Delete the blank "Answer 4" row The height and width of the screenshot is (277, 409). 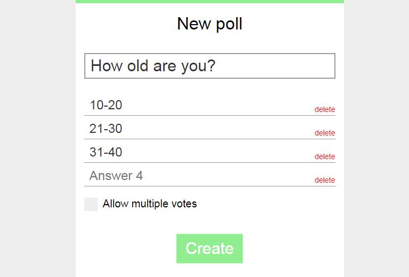pyautogui.click(x=325, y=180)
